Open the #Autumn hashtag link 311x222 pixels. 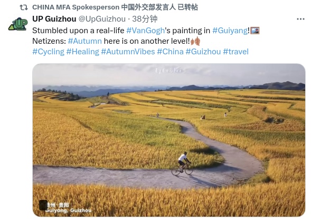coord(84,41)
